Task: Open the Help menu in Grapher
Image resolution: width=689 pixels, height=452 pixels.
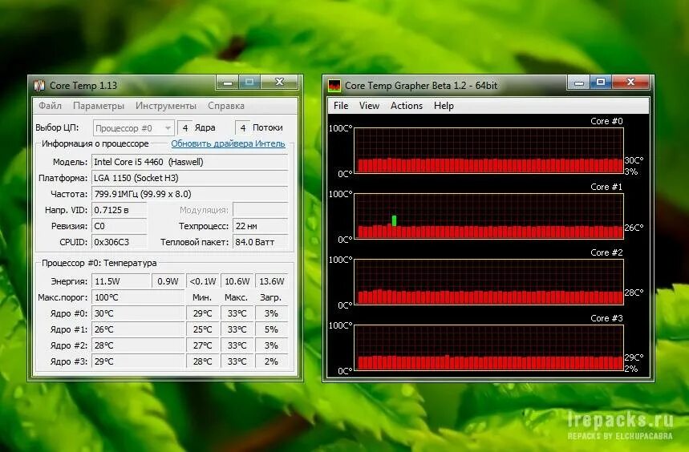Action: point(444,106)
